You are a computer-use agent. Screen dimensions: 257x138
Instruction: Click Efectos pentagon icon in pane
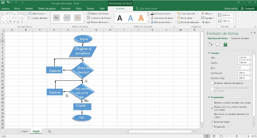tap(218, 44)
